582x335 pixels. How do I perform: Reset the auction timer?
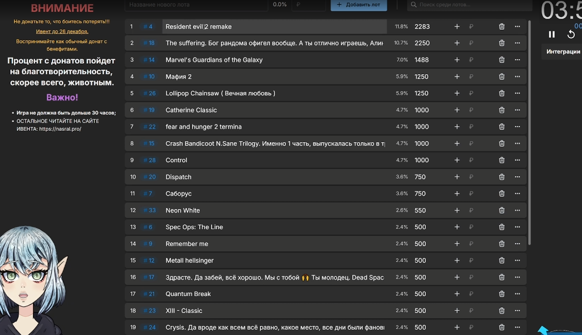click(571, 34)
